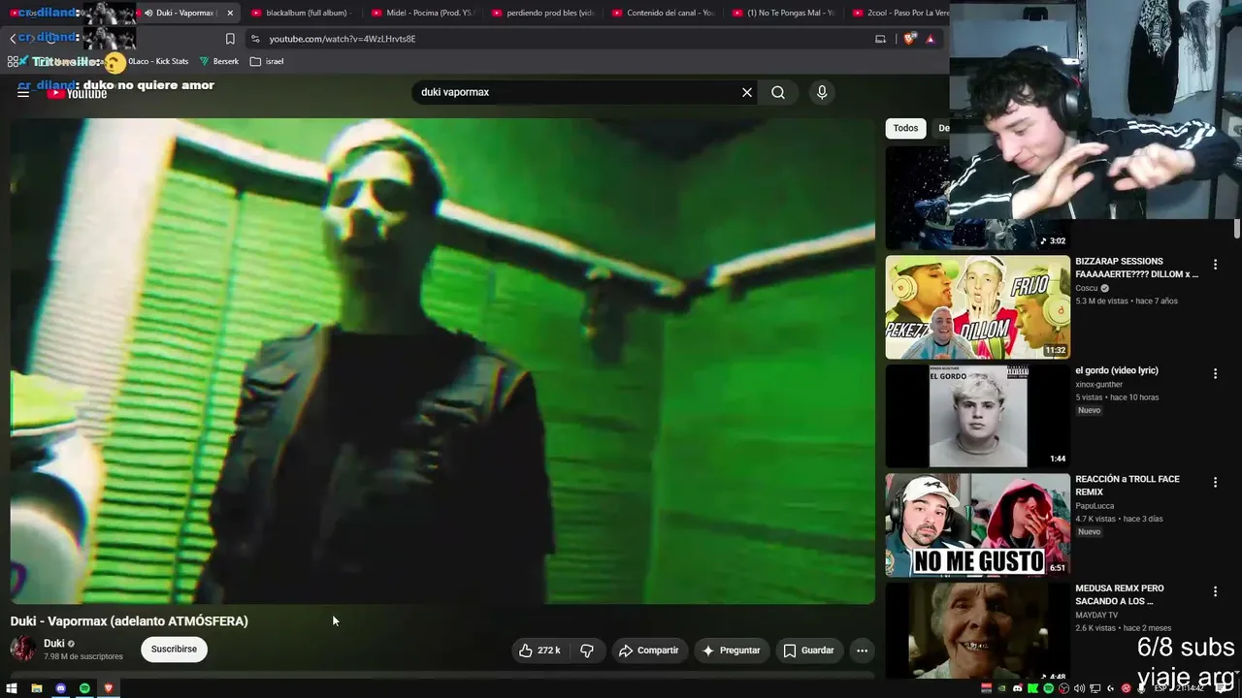Screen dimensions: 1242x698
Task: Click the YouTube search magnifier button
Action: (x=778, y=92)
